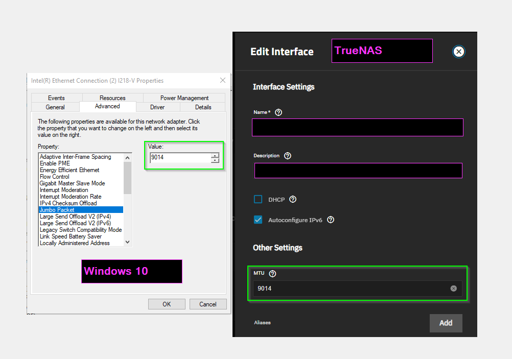This screenshot has width=512, height=359.
Task: Disable Autoconfigure IPv6
Action: (258, 220)
